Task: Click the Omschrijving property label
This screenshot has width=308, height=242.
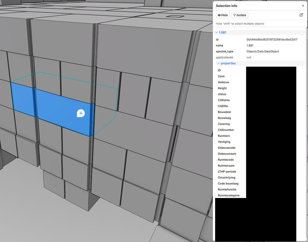Action: [x=226, y=178]
